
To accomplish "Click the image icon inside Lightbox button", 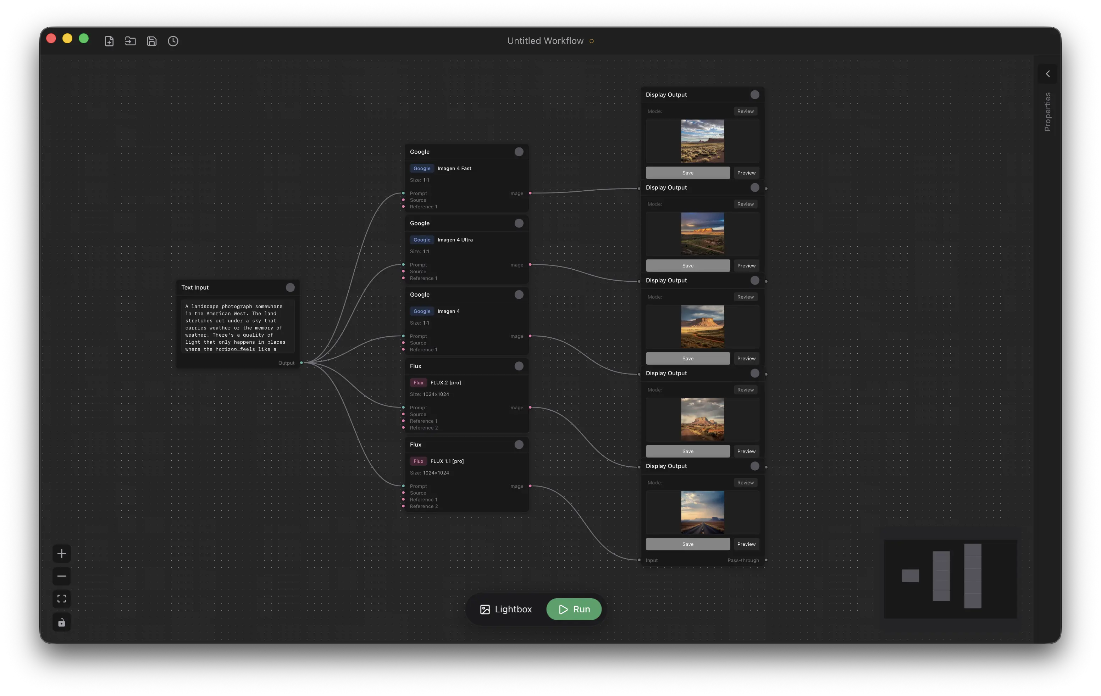I will pyautogui.click(x=485, y=609).
